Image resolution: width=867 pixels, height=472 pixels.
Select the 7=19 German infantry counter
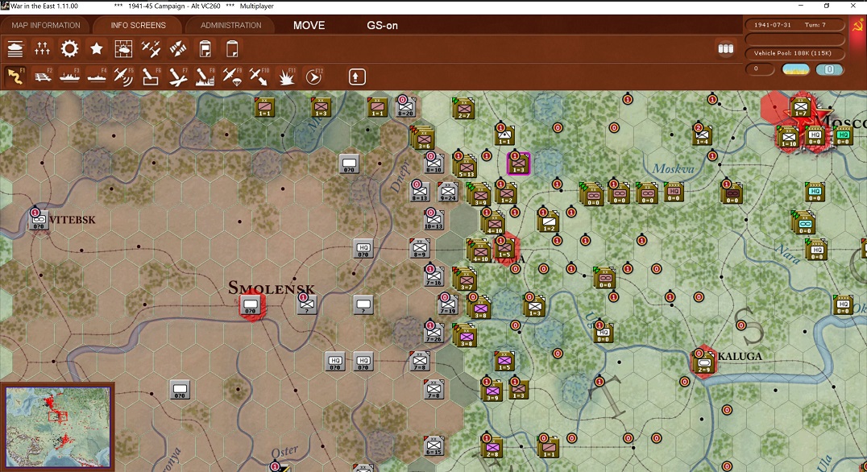pyautogui.click(x=448, y=305)
